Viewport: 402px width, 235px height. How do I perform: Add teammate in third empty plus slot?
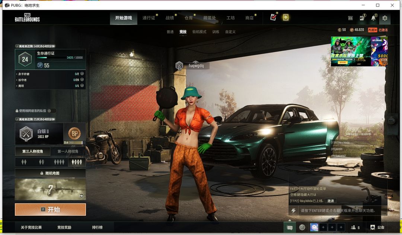341,227
